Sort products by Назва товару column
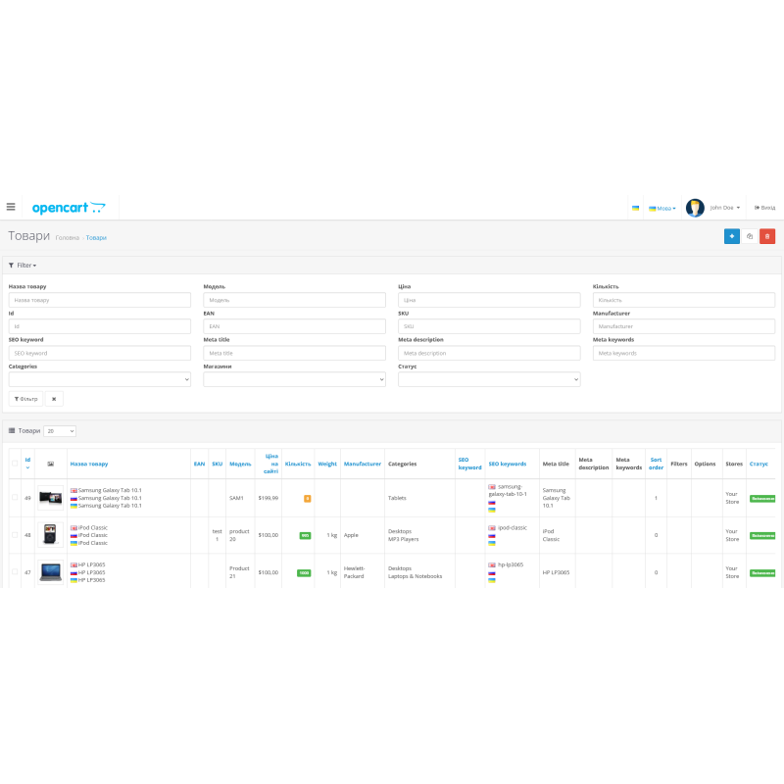This screenshot has height=784, width=784. 89,463
